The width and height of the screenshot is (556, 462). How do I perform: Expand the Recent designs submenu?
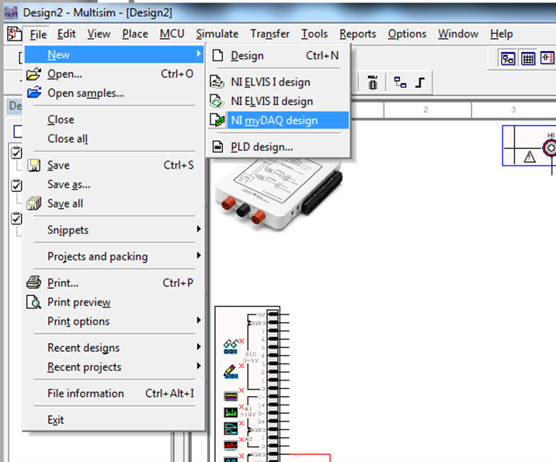click(x=114, y=347)
